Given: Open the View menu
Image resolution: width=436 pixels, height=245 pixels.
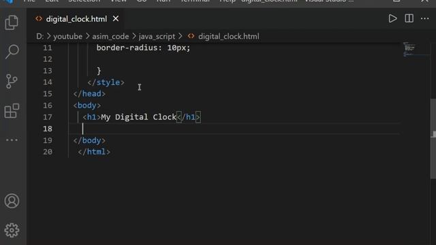Looking at the screenshot, I should pos(119,1).
